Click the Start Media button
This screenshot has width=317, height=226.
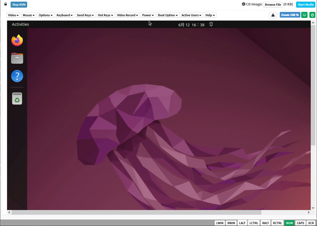(306, 4)
